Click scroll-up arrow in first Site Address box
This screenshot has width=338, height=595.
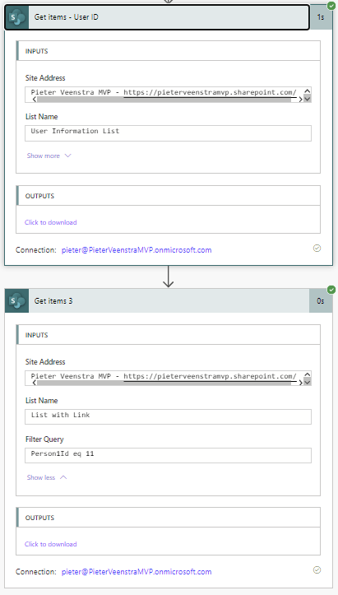(x=308, y=91)
